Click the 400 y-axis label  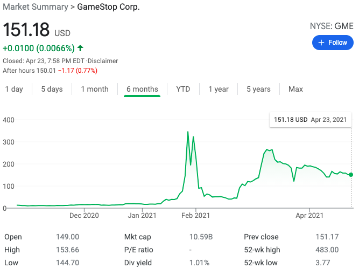(x=9, y=120)
